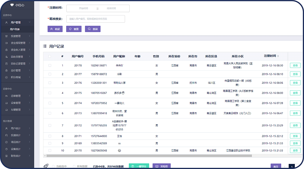Screen dimensions: 304x169
Task: Click the heart logo icon next to 小红心
Action: click(12, 5)
